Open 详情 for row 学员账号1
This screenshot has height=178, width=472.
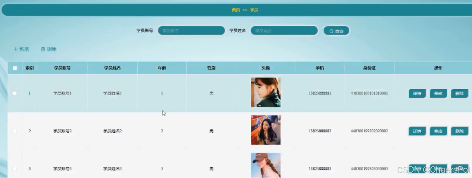[417, 94]
